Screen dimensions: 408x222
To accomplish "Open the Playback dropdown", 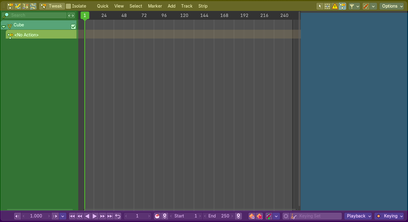I will pos(358,216).
